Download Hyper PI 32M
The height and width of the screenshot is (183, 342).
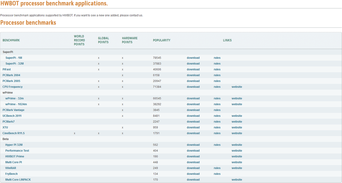click(193, 145)
